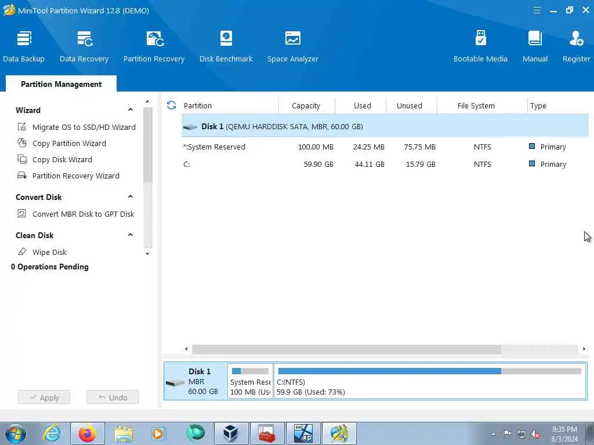Click Primary swatch for System Reserved row
Viewport: 594px width, 445px height.
pyautogui.click(x=532, y=146)
